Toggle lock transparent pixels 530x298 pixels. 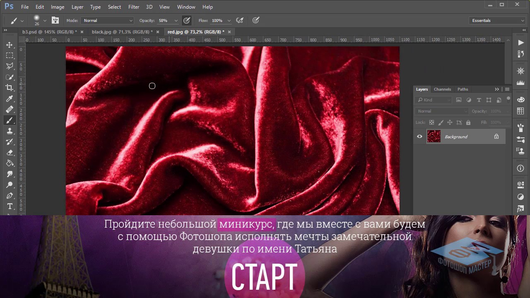[x=431, y=123]
